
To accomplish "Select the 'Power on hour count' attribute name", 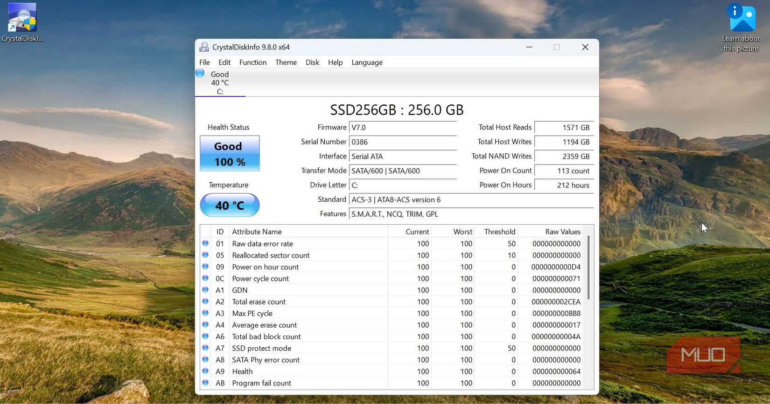I will click(265, 267).
